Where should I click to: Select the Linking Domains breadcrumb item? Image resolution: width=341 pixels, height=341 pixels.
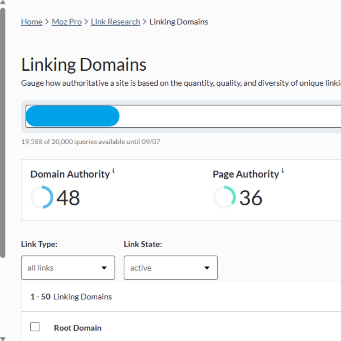tap(179, 22)
